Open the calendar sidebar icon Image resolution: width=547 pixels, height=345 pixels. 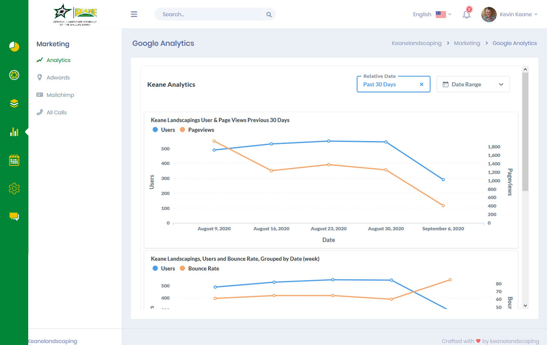pos(14,160)
